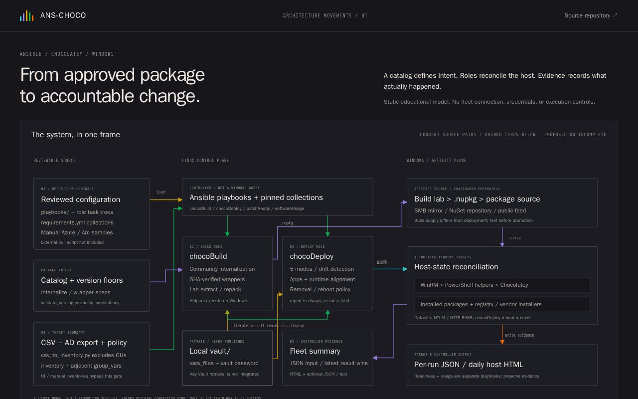Click 'SHA-verified wrappers' line in chocoBuild
This screenshot has width=638, height=399.
point(217,279)
